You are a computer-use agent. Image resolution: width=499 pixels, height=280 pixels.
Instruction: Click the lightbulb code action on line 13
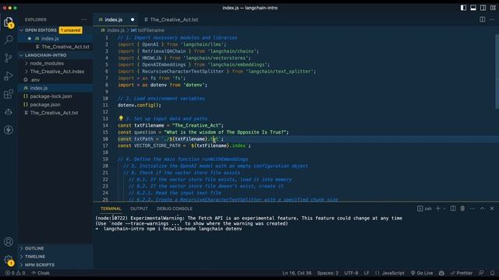[121, 118]
